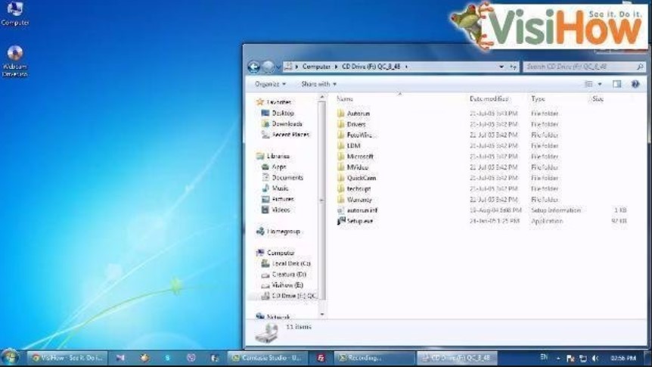Select the techsupt folder

[354, 188]
